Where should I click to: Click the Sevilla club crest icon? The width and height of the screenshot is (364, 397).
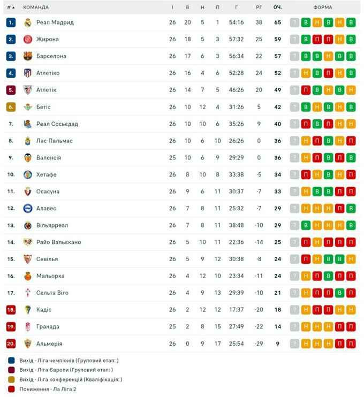coord(28,259)
